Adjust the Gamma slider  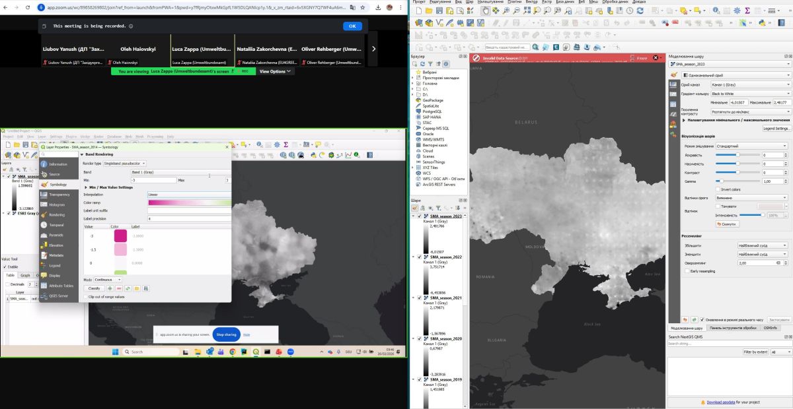720,181
